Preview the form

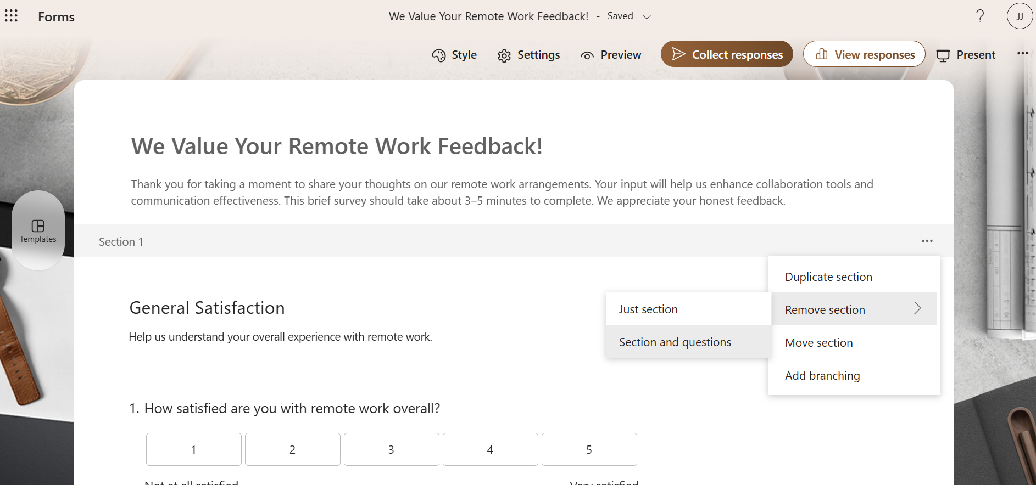click(611, 55)
